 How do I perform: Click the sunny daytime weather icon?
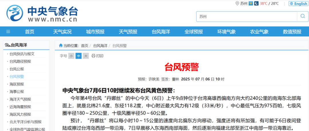click(251, 3)
